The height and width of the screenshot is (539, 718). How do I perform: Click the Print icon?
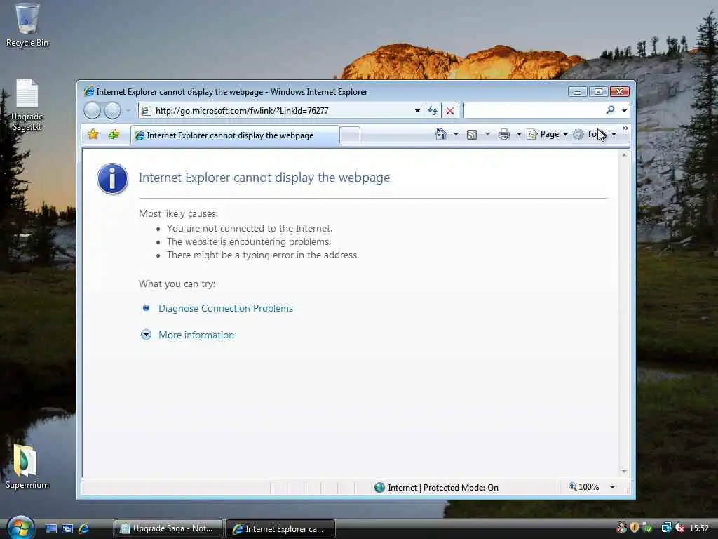coord(504,134)
